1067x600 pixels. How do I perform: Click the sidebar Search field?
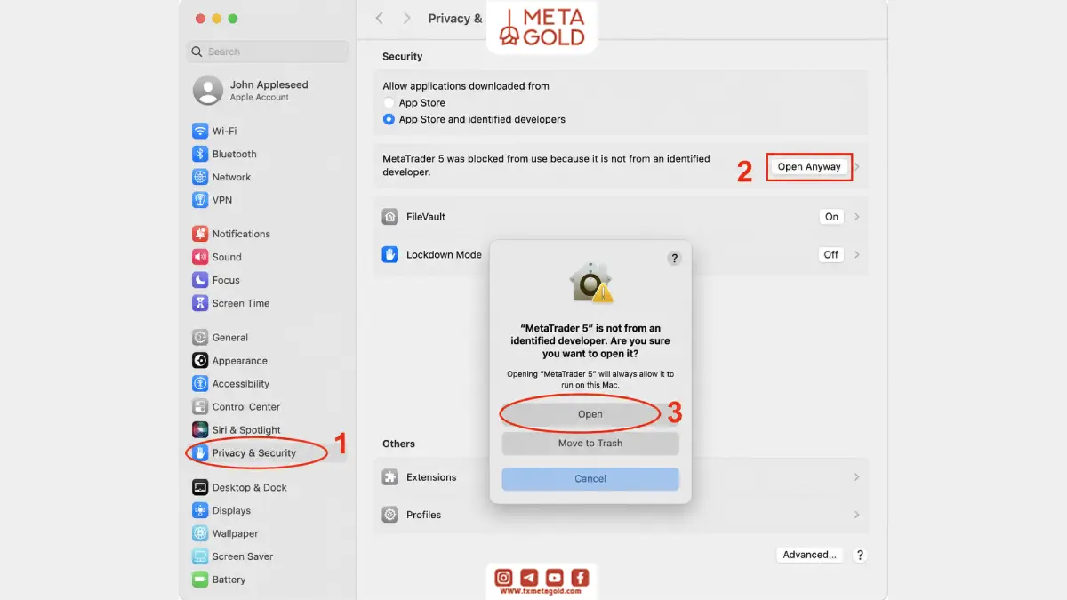[267, 52]
